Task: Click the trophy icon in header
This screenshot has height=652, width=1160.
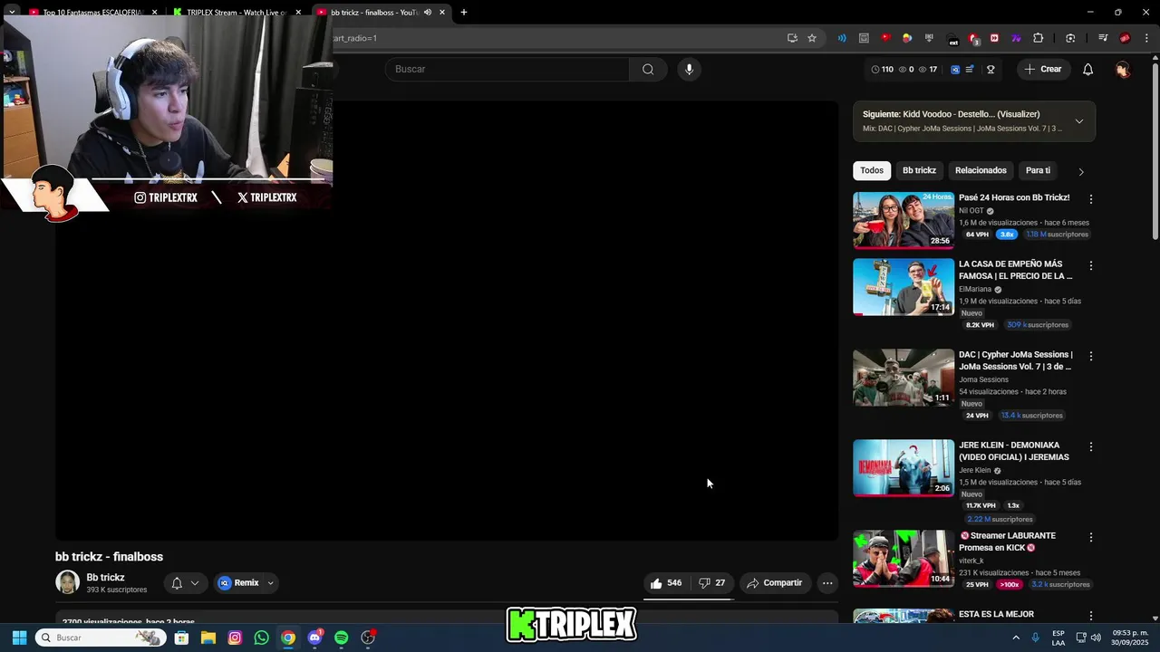Action: point(991,70)
